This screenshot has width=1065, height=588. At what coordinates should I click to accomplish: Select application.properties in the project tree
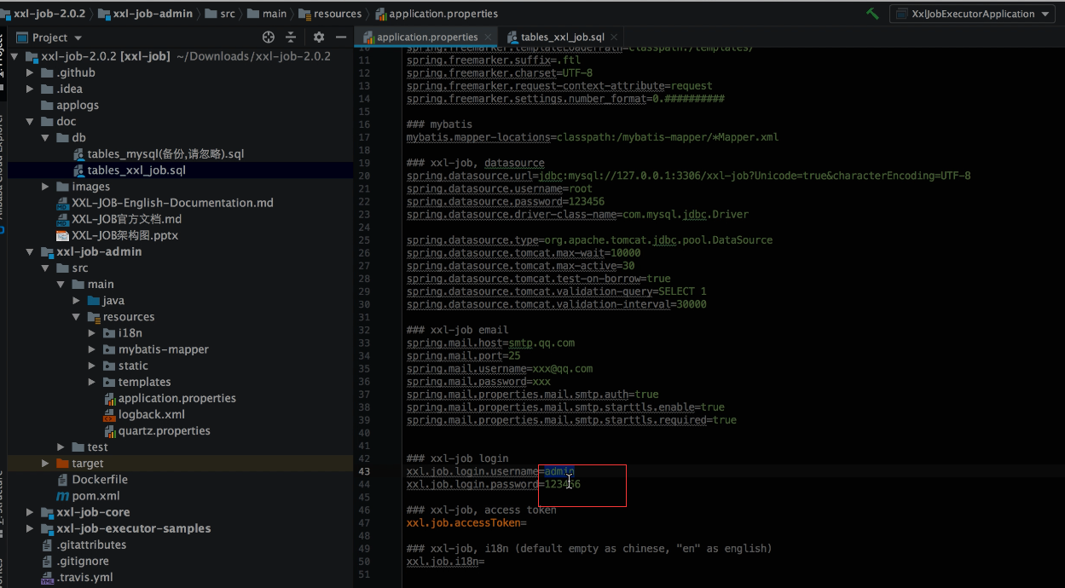177,398
